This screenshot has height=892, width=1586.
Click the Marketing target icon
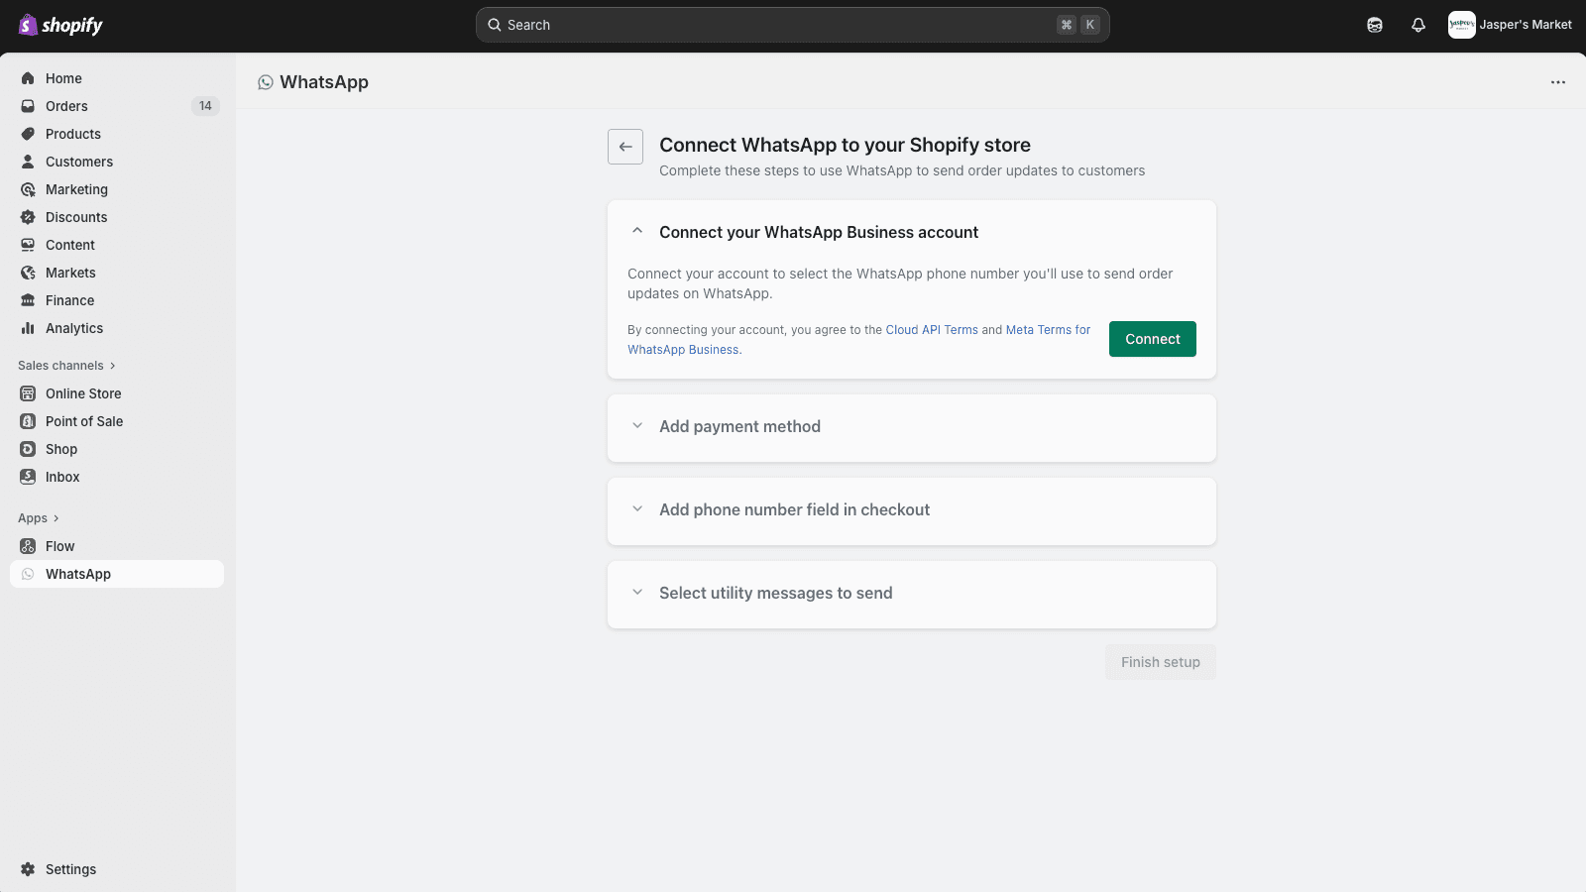tap(28, 189)
